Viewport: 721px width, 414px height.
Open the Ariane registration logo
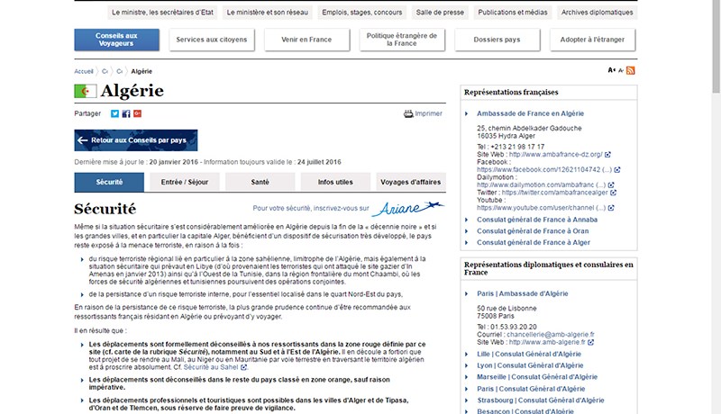[407, 209]
